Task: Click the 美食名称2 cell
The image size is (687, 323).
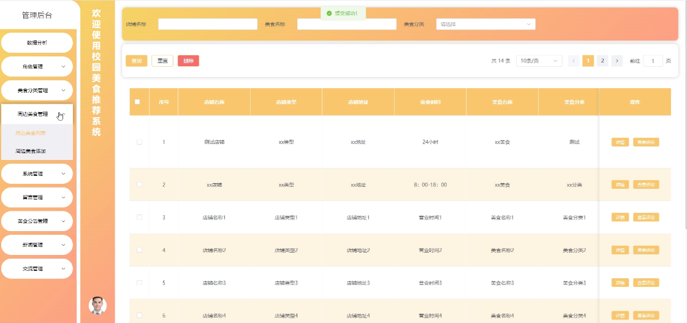Action: point(502,250)
